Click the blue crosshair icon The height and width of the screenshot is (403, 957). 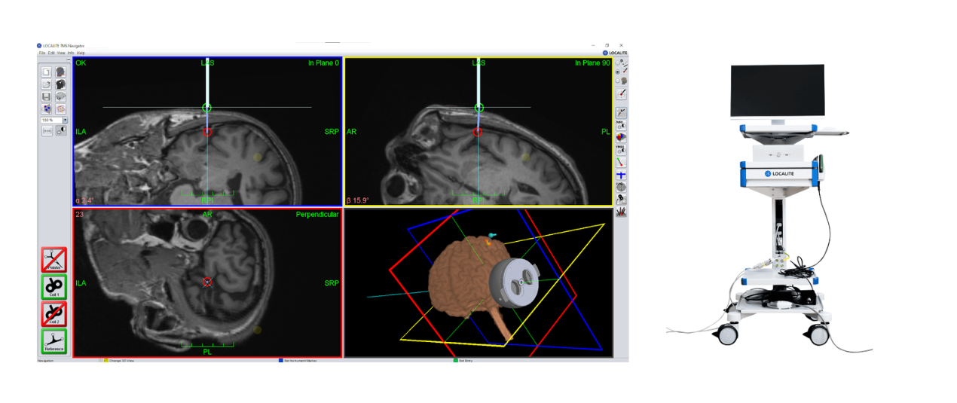tap(622, 175)
